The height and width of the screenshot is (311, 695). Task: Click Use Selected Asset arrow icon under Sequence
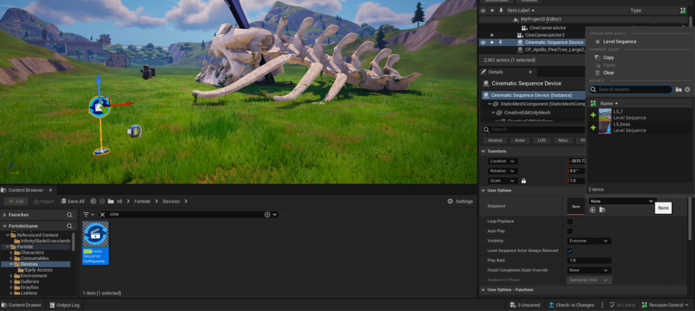click(x=593, y=209)
